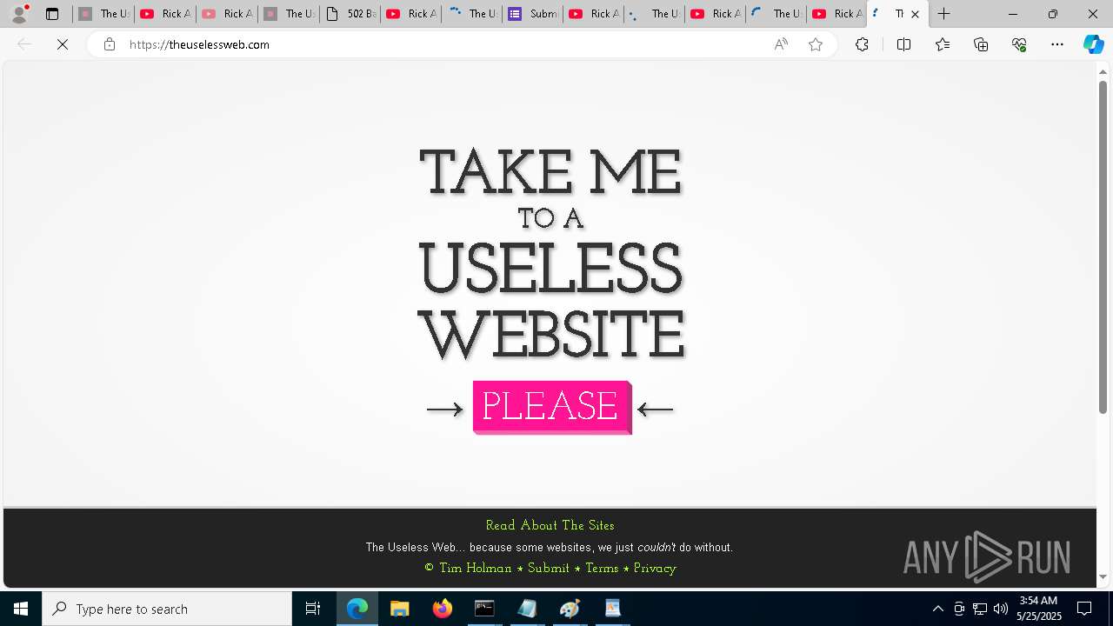Open Task View

pos(313,609)
